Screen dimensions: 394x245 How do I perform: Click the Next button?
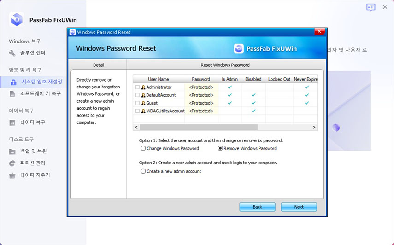point(299,207)
